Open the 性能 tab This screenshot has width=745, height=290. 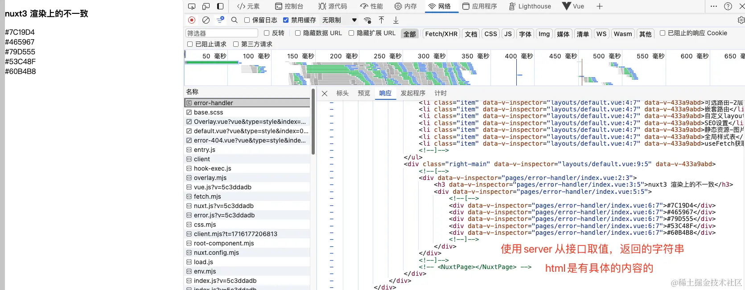point(372,6)
